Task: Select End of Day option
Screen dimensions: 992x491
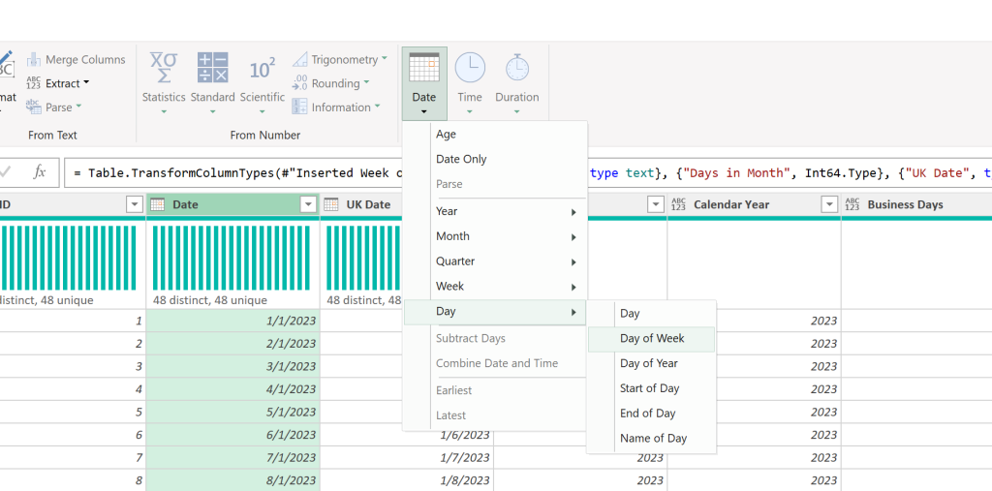Action: [x=652, y=414]
